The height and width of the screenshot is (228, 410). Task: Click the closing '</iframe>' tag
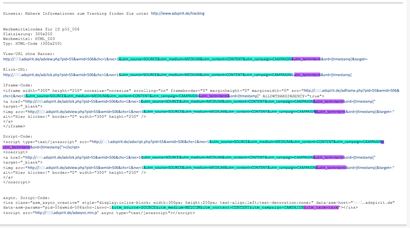14,126
